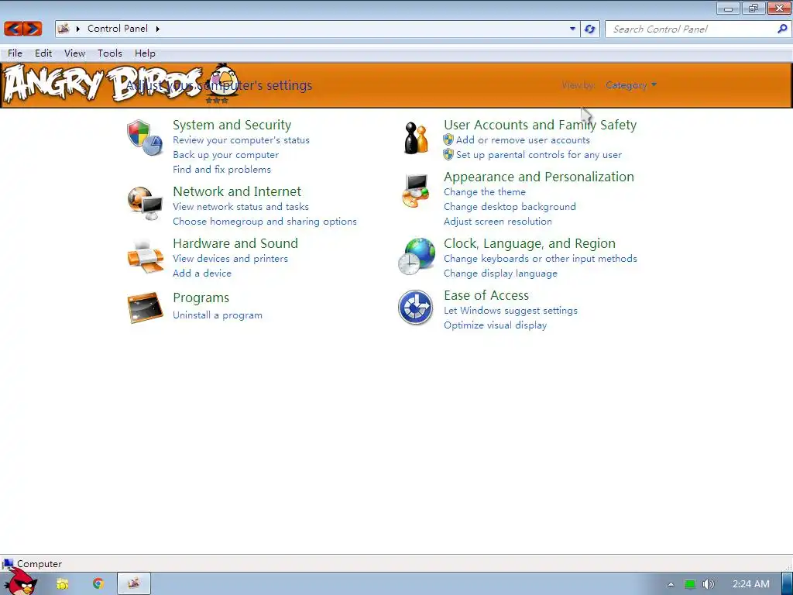This screenshot has width=793, height=595.
Task: Open the View by Category dropdown
Action: pos(631,85)
